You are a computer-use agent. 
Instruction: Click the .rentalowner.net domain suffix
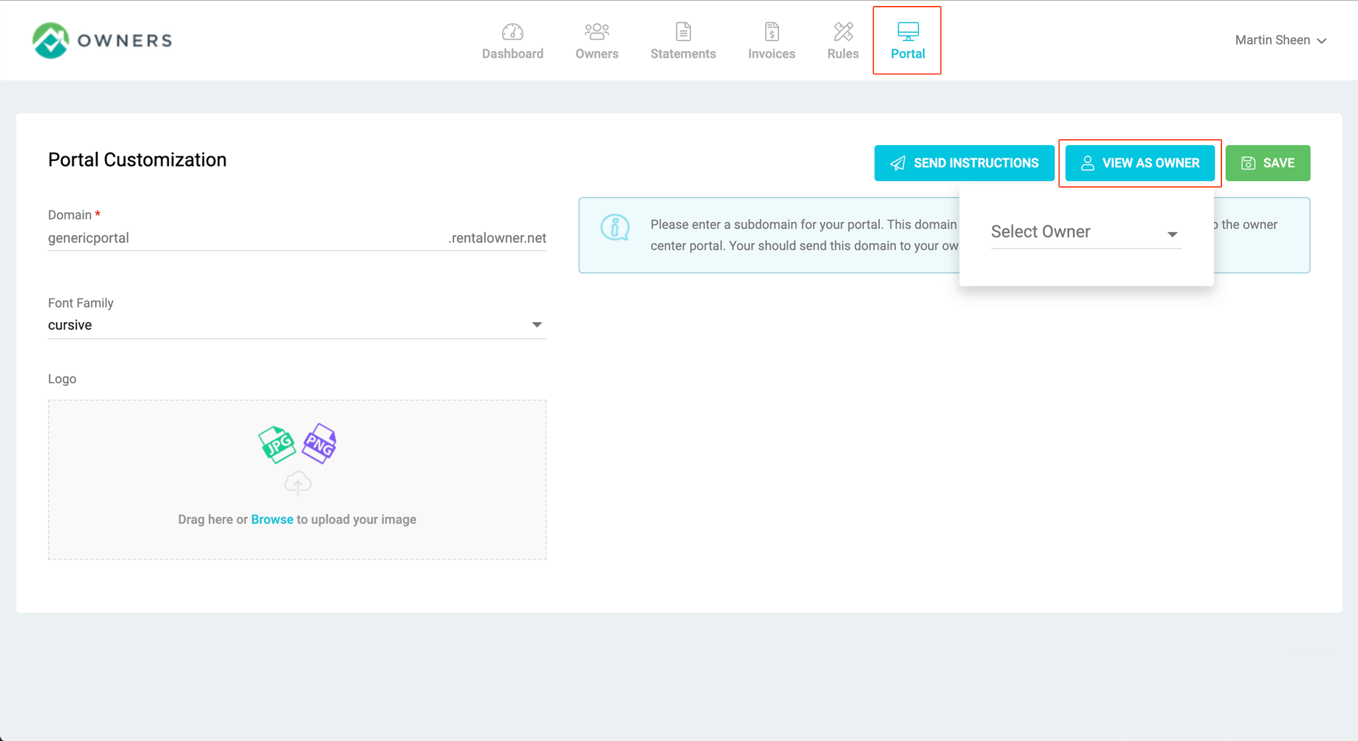click(x=497, y=238)
